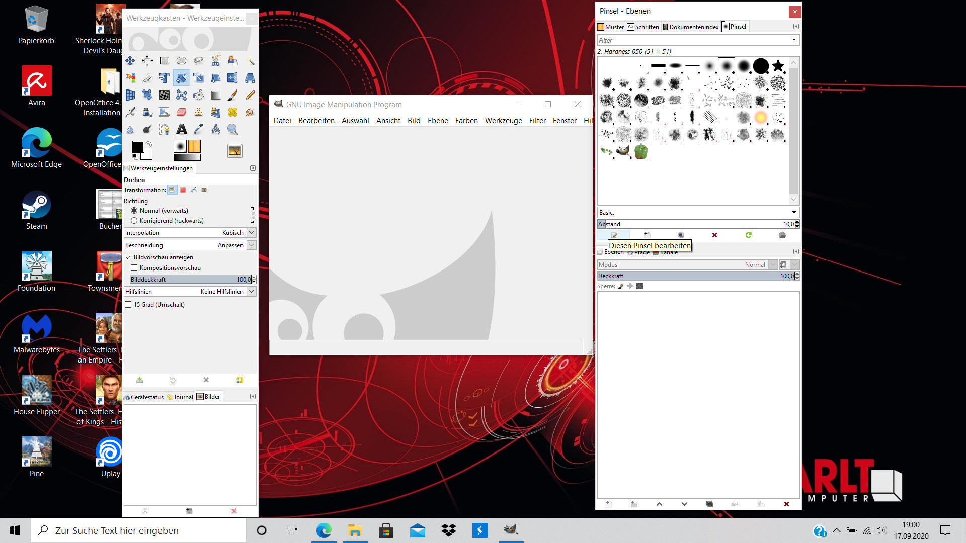Toggle Bildvorschau anzeigen checkbox
This screenshot has height=543, width=966.
pos(128,257)
